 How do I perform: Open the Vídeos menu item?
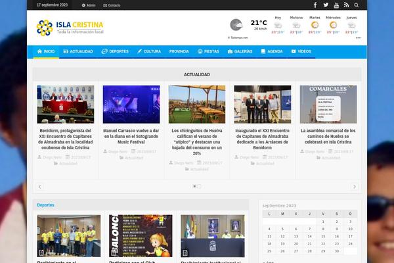coord(301,51)
